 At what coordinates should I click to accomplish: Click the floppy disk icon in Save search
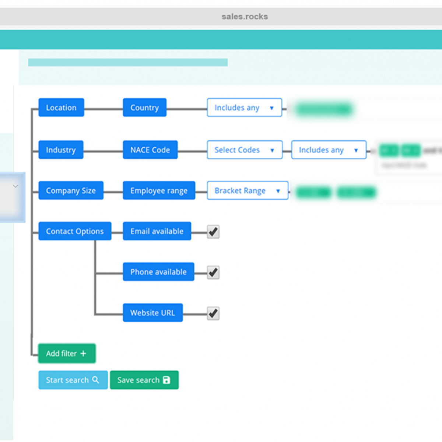[167, 380]
